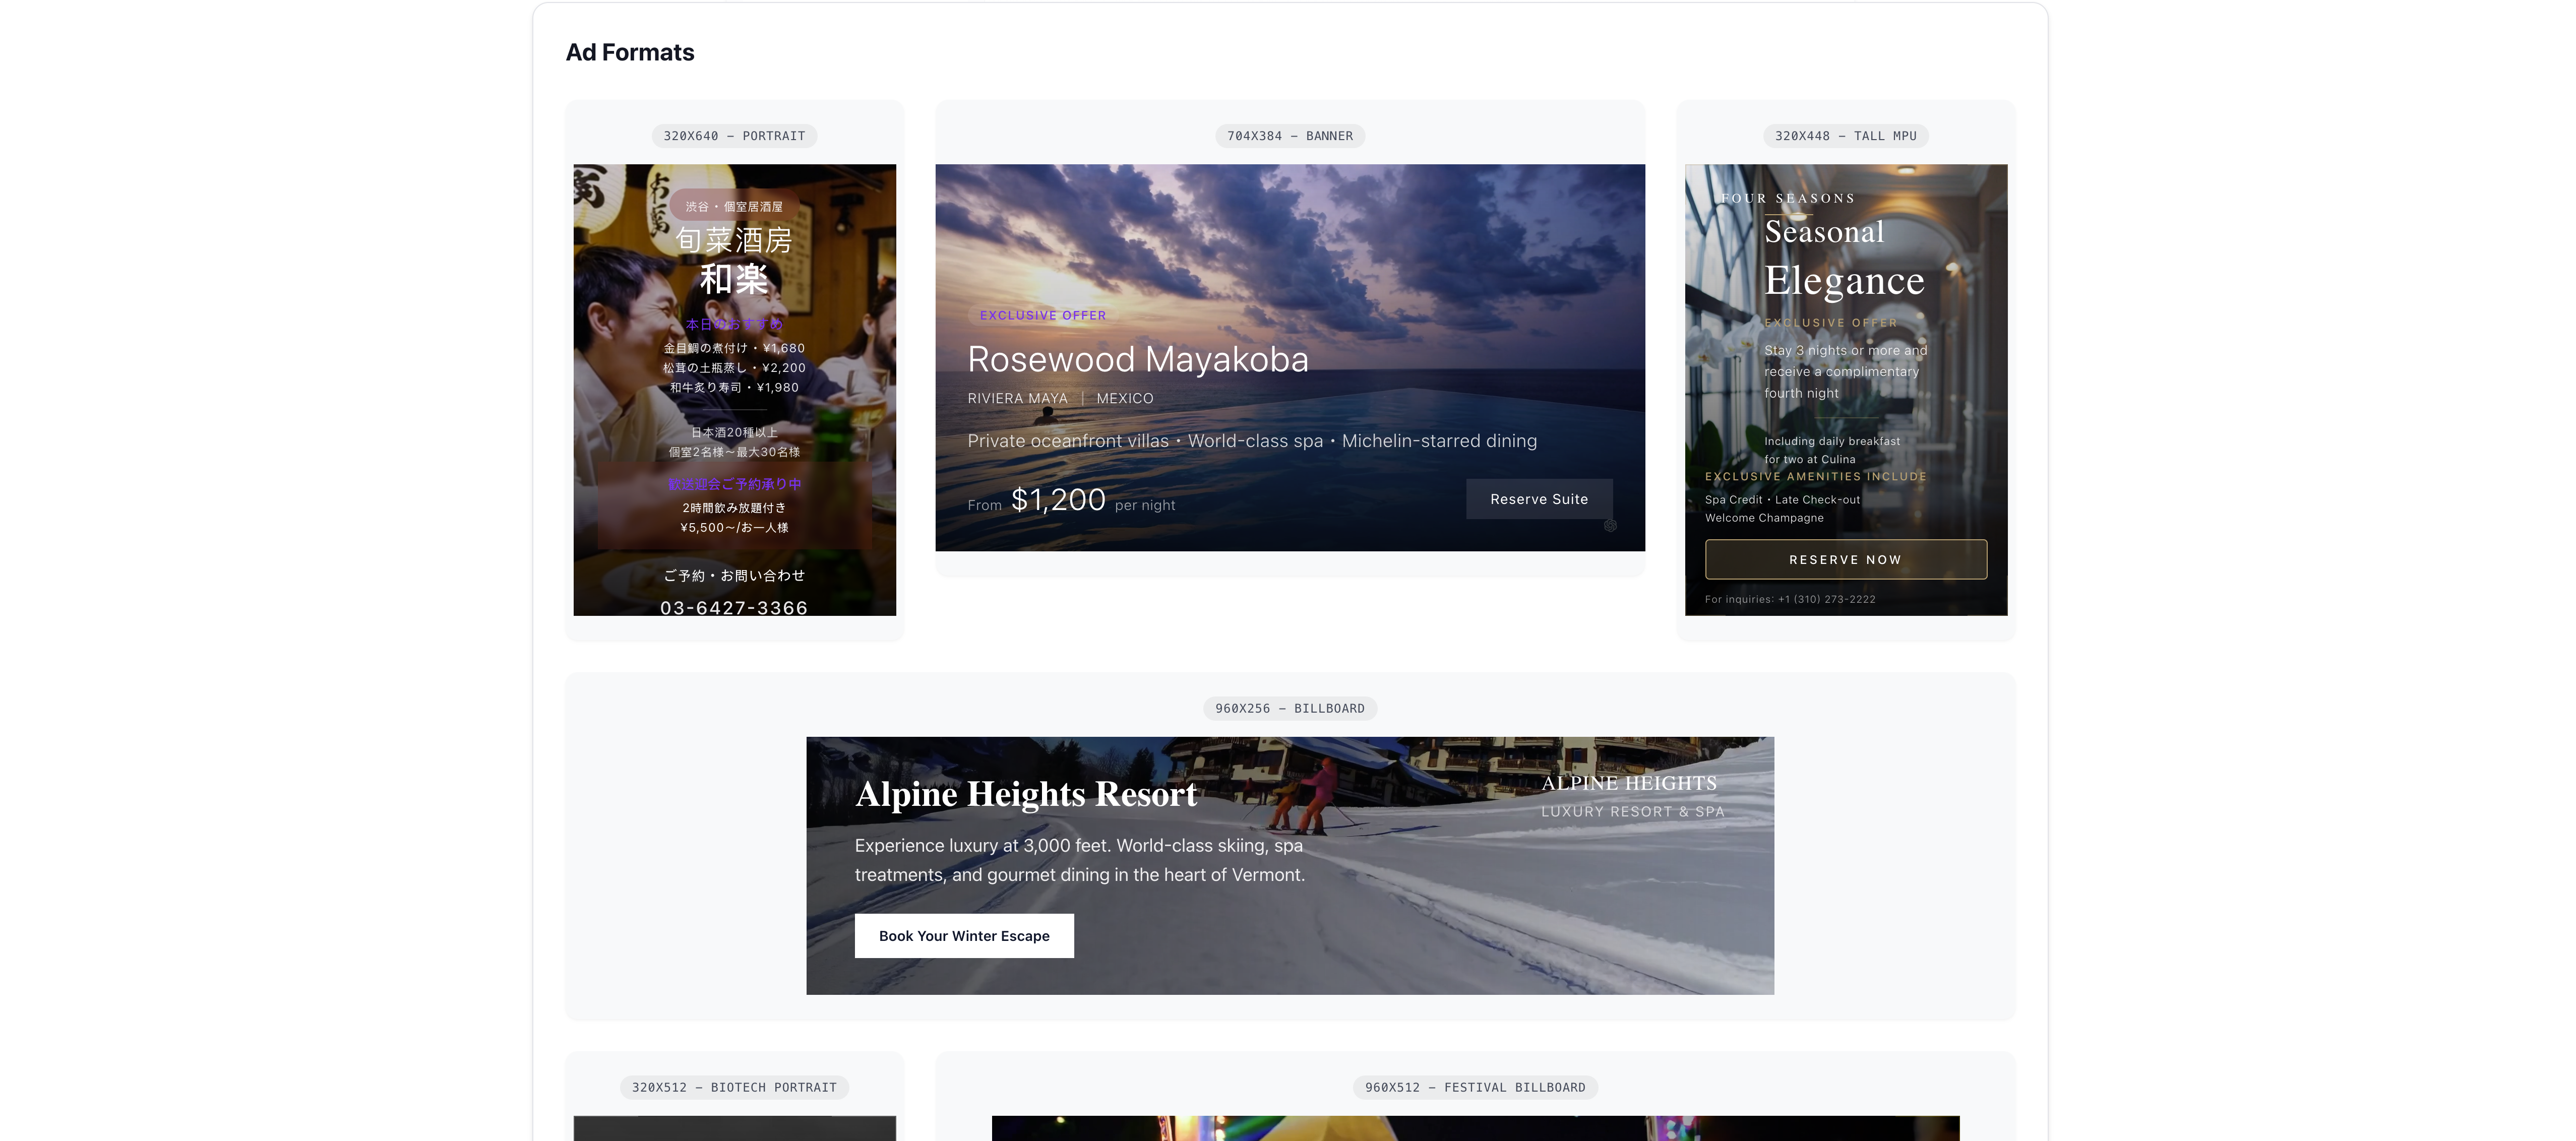Screen dimensions: 2576x1141
Task: Click the Including daily breakfast text
Action: [x=1832, y=450]
